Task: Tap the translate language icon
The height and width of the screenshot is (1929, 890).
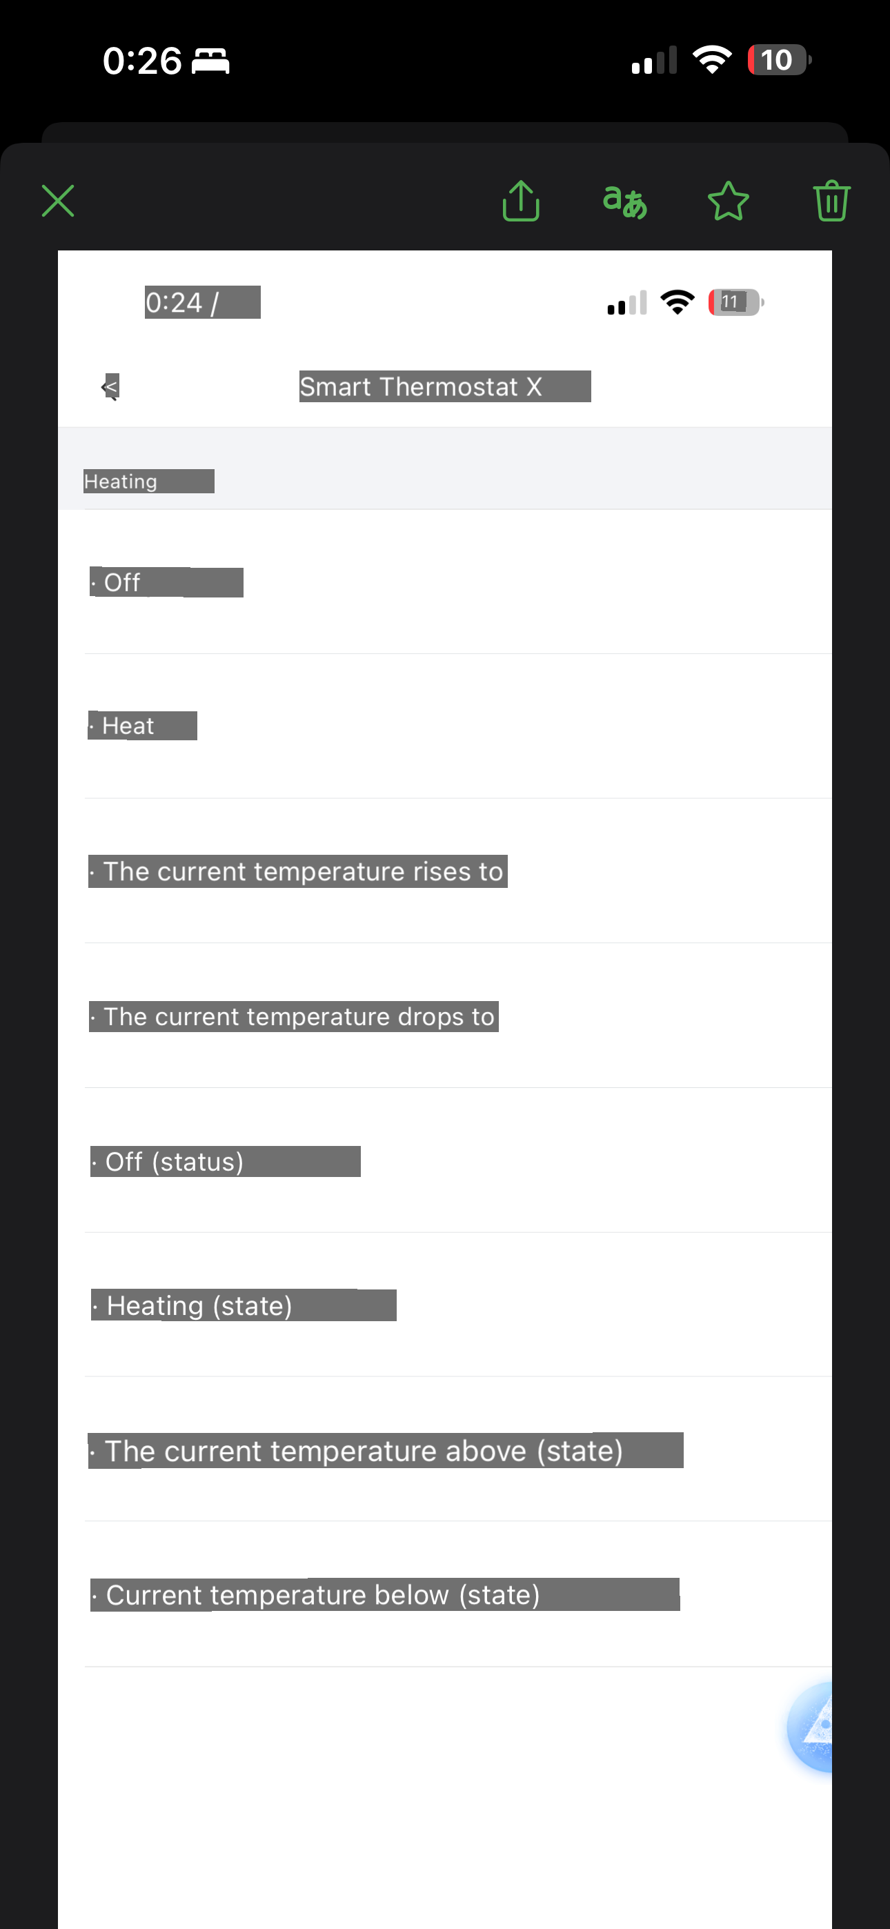Action: click(x=625, y=201)
